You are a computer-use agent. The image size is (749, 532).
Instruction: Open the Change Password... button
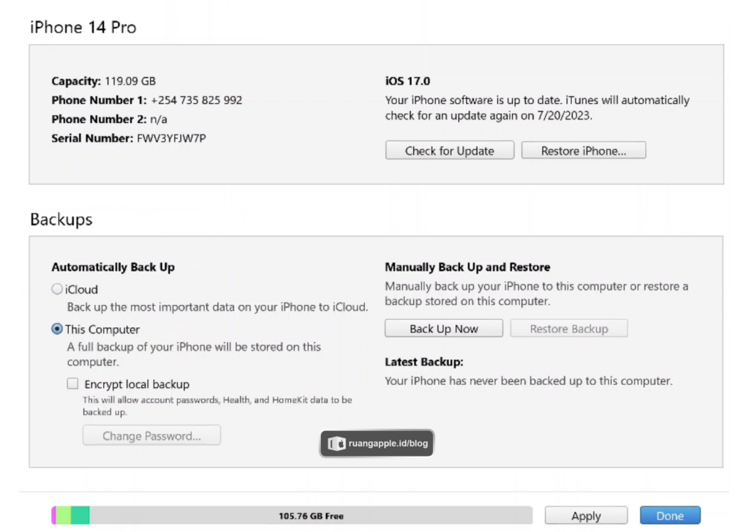coord(151,436)
